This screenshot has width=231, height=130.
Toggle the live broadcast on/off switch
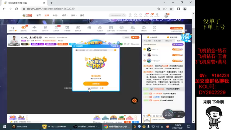pos(24,27)
